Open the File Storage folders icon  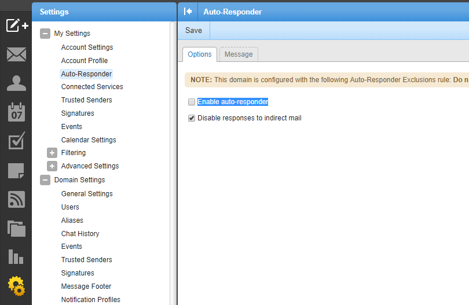(x=16, y=229)
